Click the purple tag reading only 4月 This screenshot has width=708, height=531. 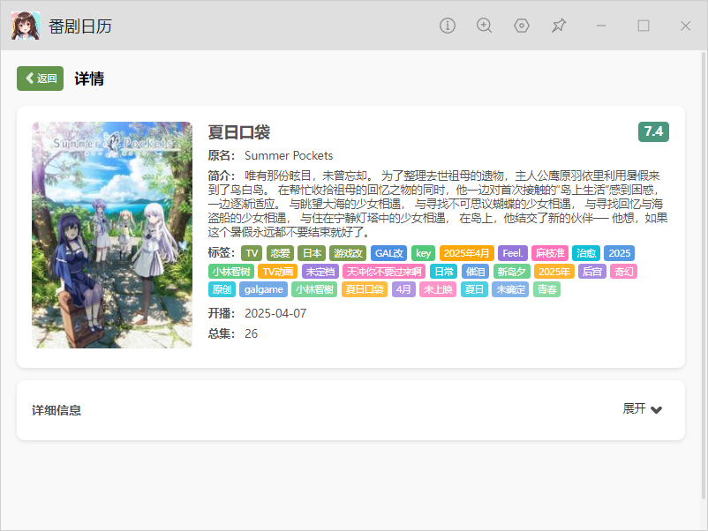tap(403, 289)
